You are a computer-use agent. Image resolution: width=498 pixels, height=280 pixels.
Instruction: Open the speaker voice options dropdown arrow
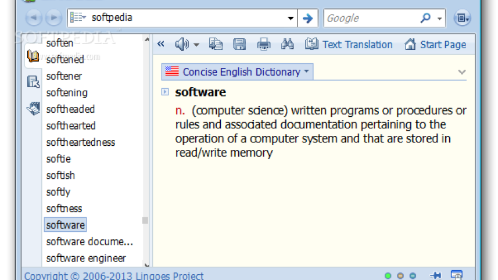coord(196,45)
